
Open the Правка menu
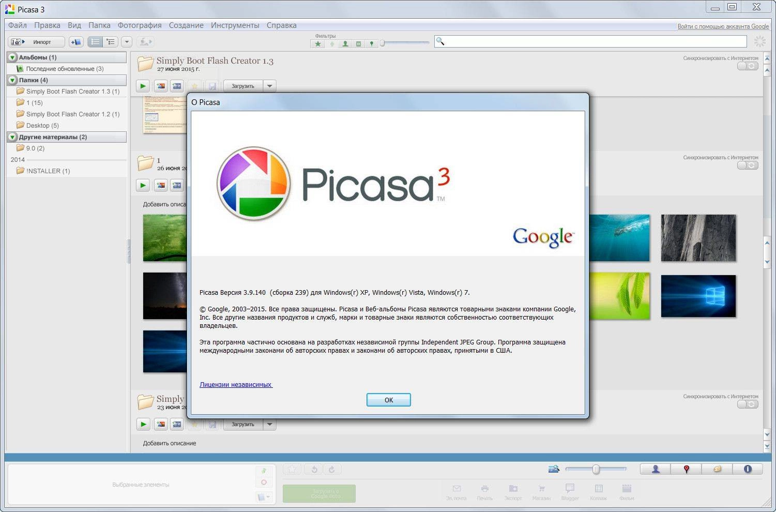click(x=47, y=25)
